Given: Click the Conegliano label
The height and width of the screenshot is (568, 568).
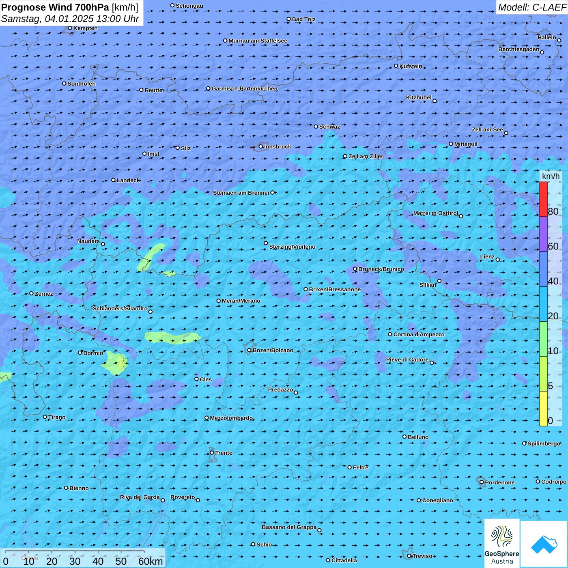Looking at the screenshot, I should tap(437, 500).
